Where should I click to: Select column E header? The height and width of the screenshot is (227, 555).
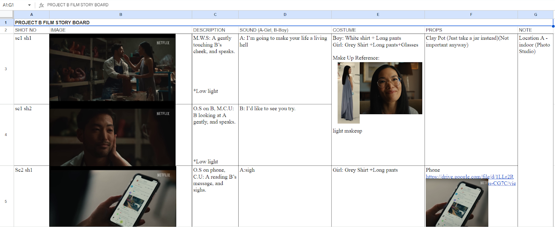(378, 15)
